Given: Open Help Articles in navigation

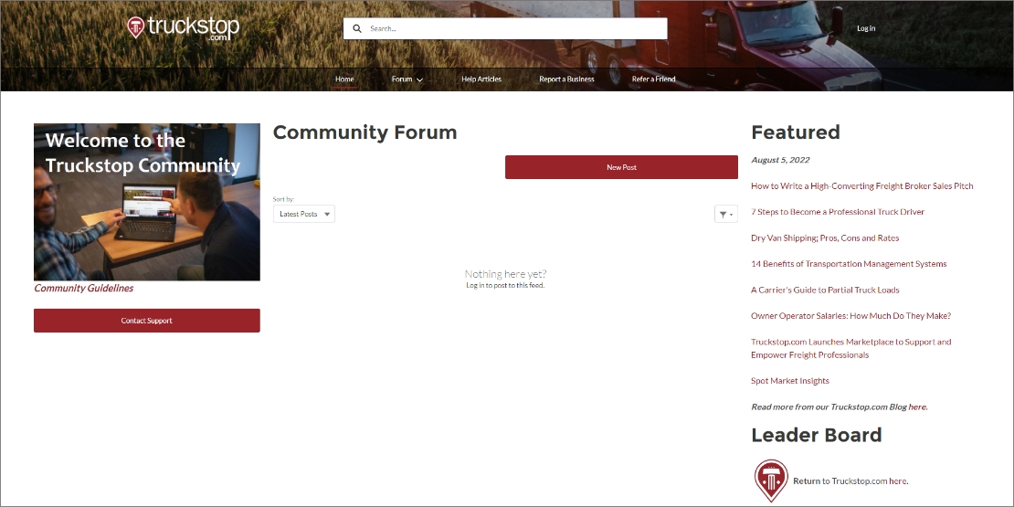Looking at the screenshot, I should 481,79.
